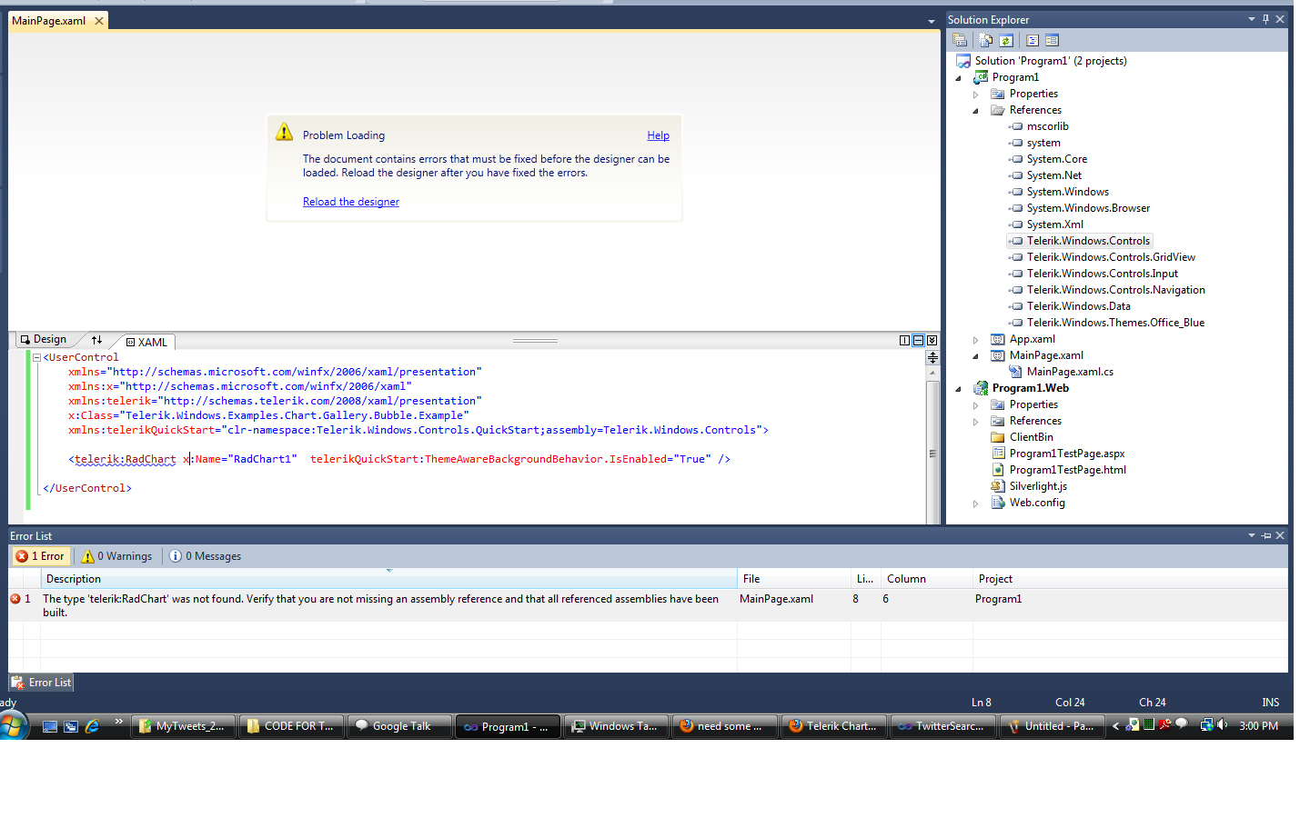Open the document tabs list dropdown
1310x818 pixels.
(931, 21)
